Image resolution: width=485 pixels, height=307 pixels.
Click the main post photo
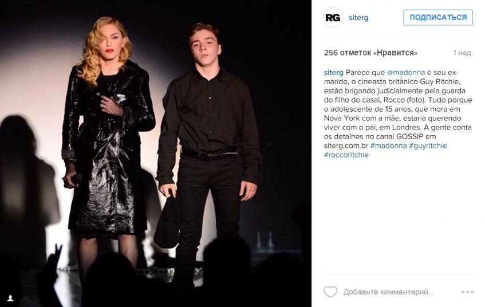[156, 153]
